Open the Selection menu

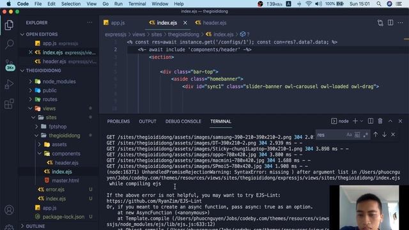pyautogui.click(x=71, y=4)
